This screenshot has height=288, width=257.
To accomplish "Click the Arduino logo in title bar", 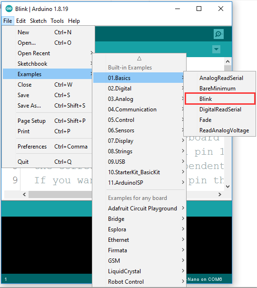I will tap(9, 9).
